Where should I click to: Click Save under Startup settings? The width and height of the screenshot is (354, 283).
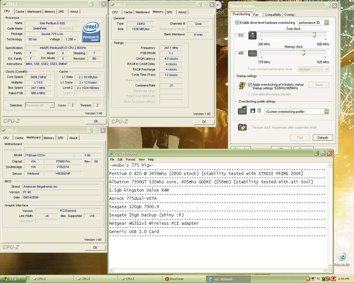318,85
